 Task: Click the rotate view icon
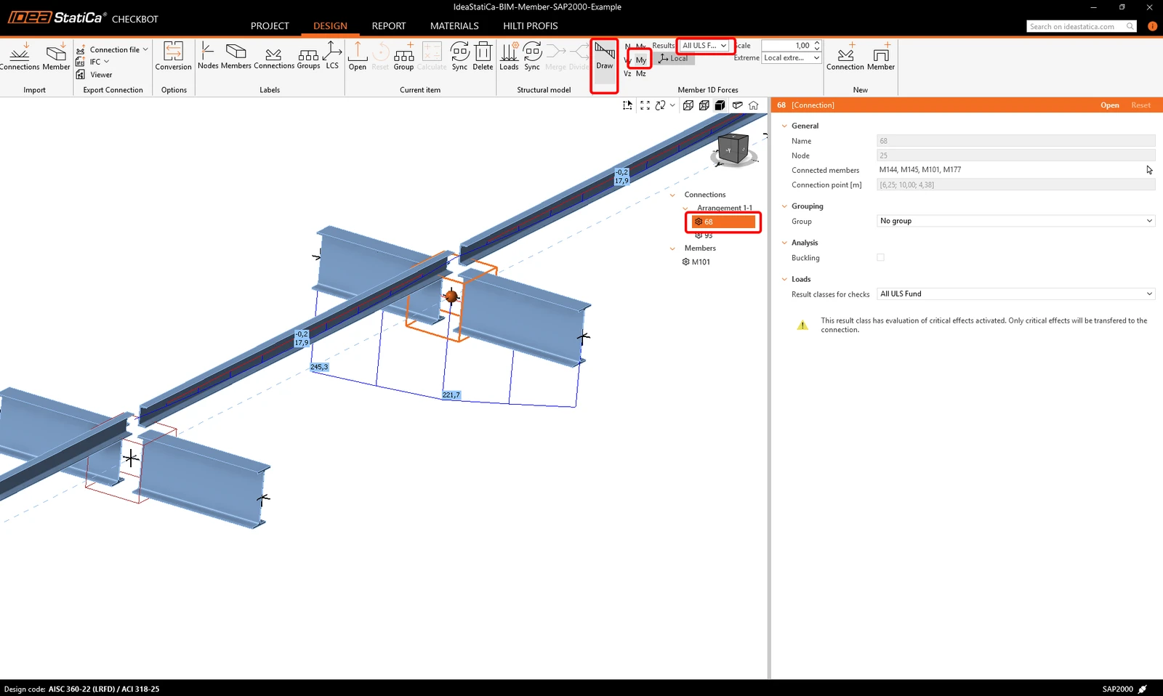(x=661, y=105)
